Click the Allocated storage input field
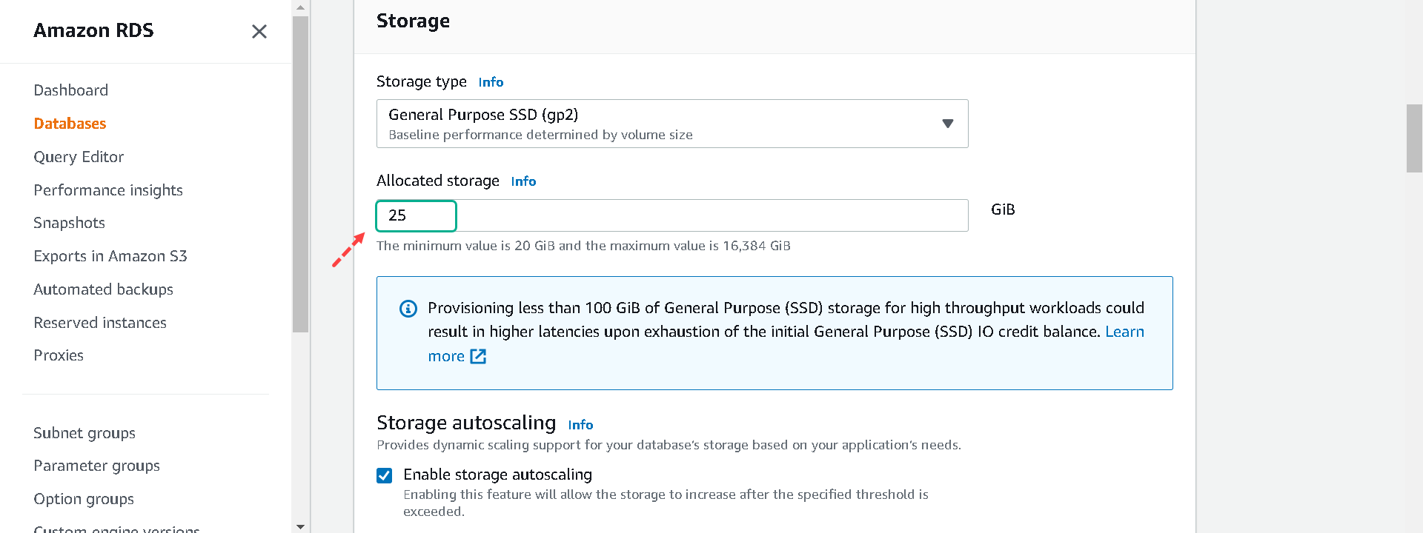The height and width of the screenshot is (533, 1423). pyautogui.click(x=672, y=215)
